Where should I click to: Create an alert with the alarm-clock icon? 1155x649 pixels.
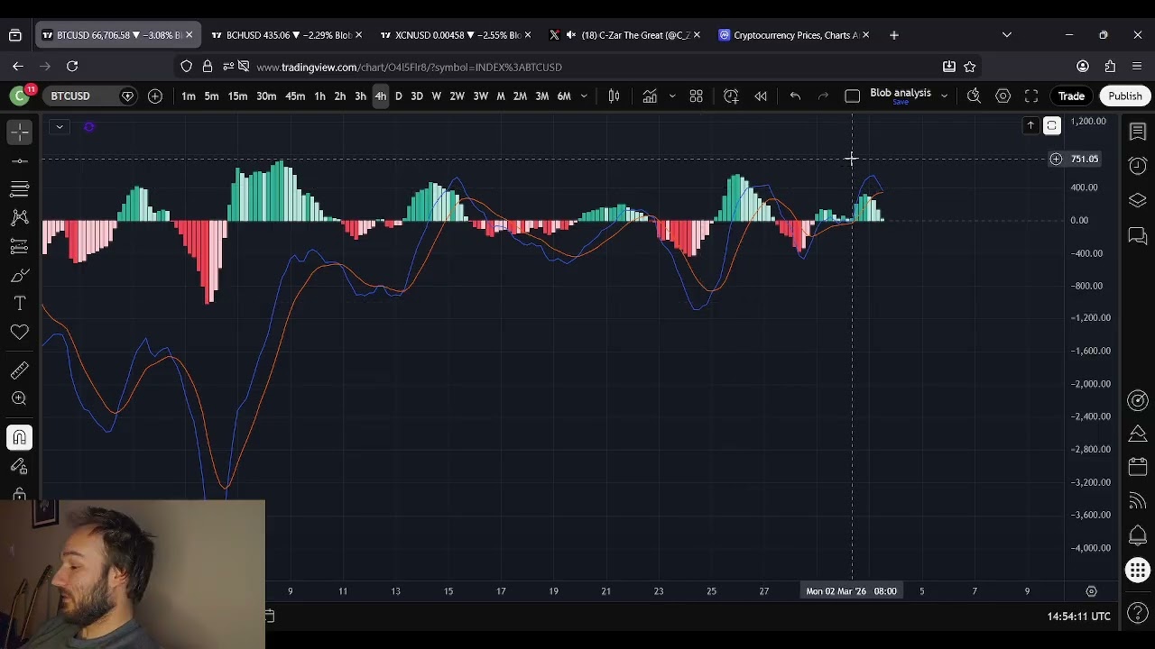tap(731, 96)
